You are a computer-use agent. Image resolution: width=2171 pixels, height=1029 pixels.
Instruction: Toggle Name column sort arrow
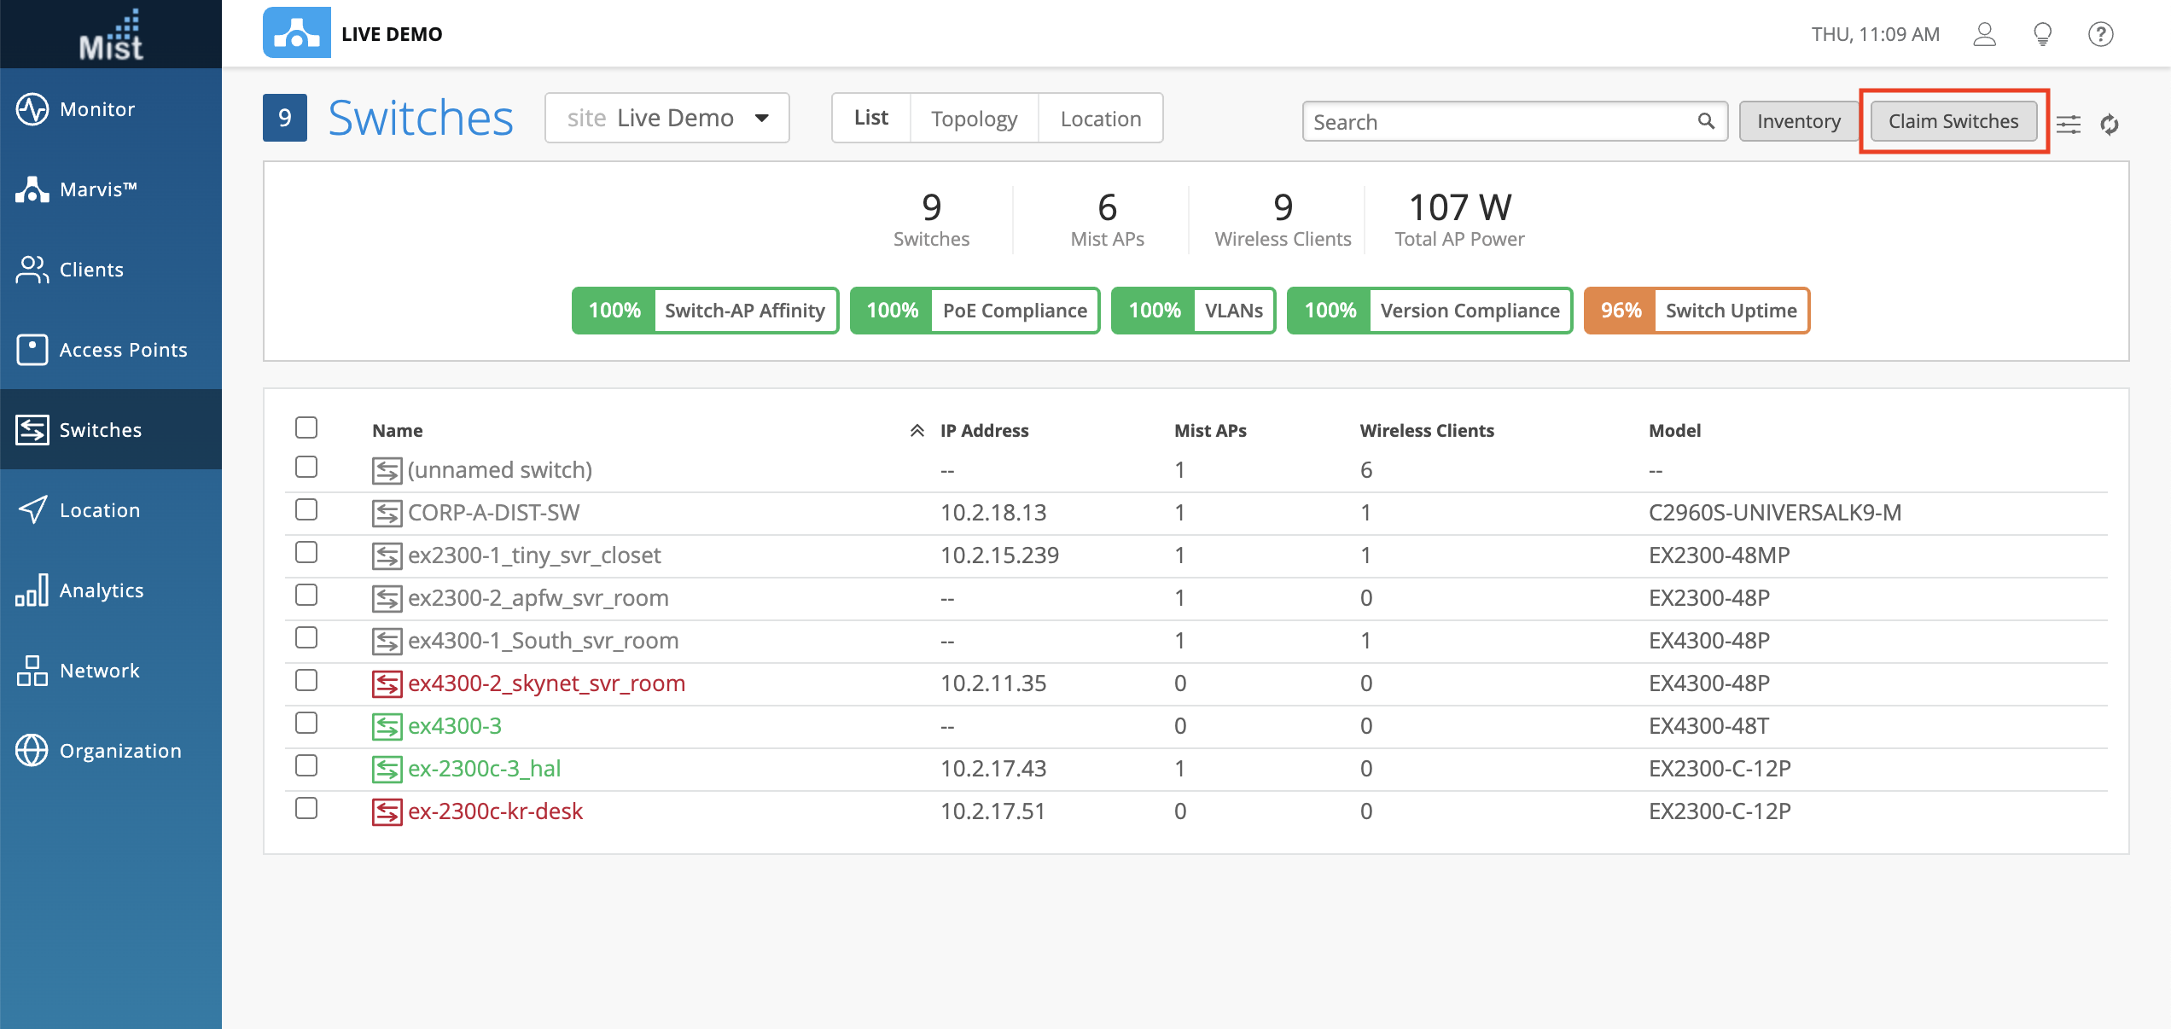click(x=917, y=431)
